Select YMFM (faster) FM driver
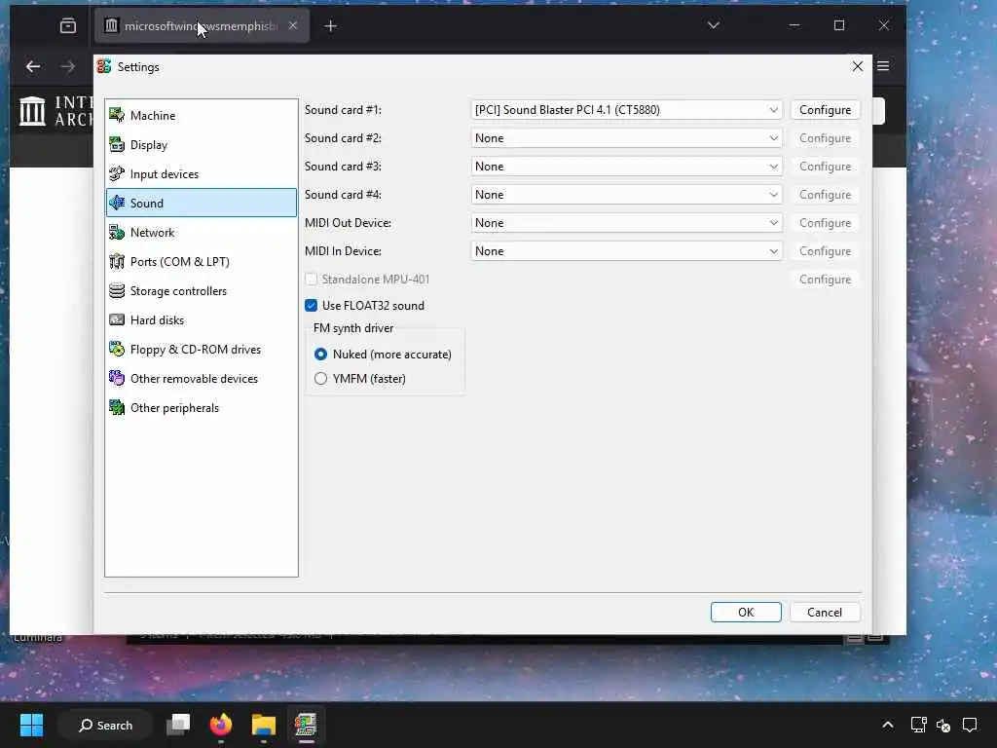This screenshot has width=997, height=748. (x=320, y=379)
